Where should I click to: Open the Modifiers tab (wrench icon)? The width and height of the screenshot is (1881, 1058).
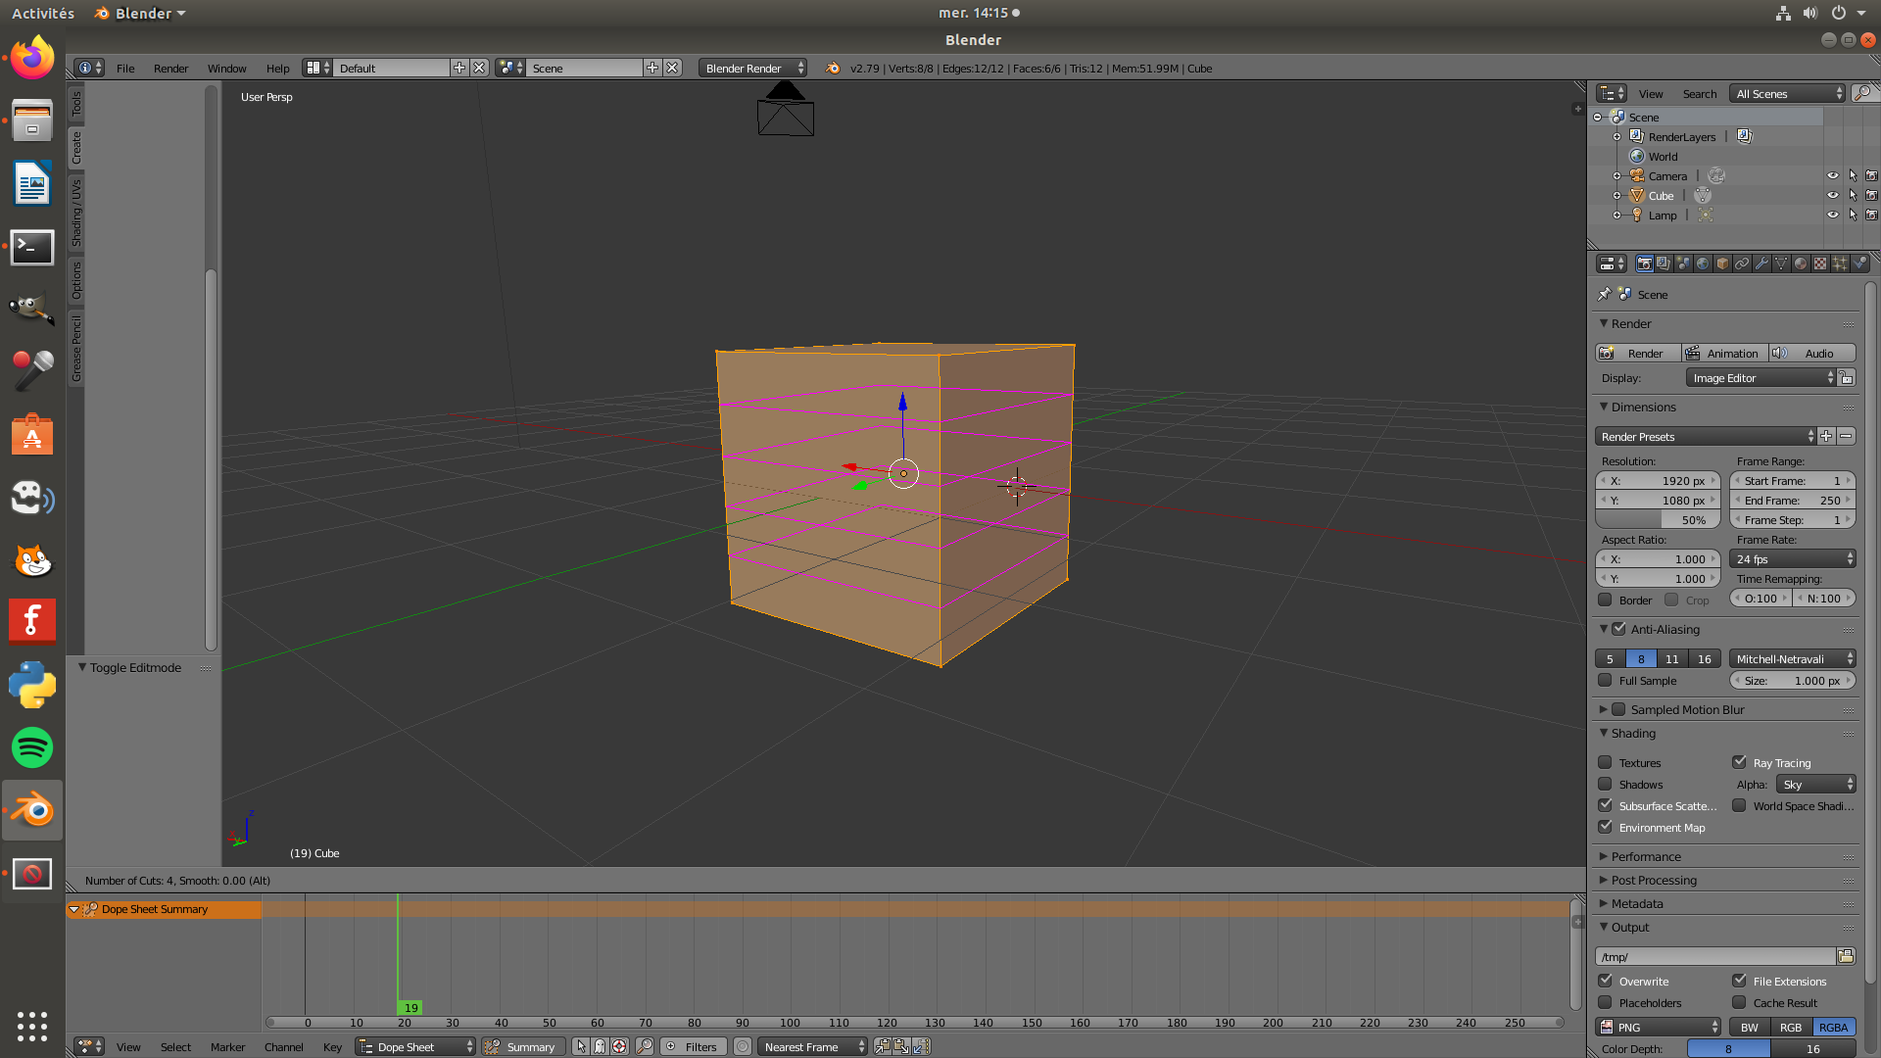pos(1761,264)
